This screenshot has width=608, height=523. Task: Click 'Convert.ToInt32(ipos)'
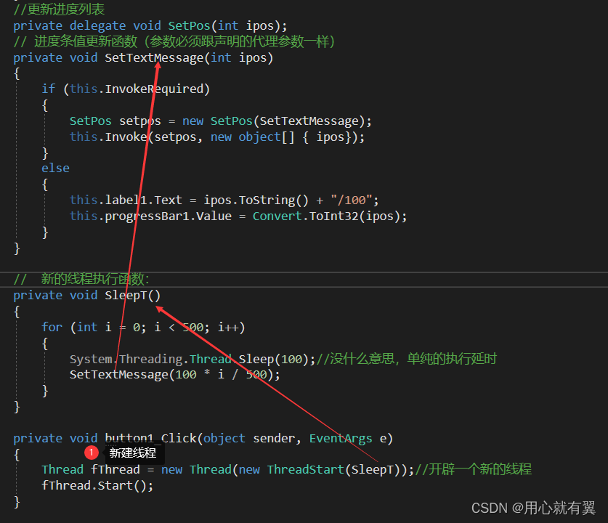tap(326, 216)
